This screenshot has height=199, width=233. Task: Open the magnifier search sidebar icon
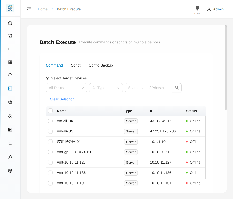point(10,157)
